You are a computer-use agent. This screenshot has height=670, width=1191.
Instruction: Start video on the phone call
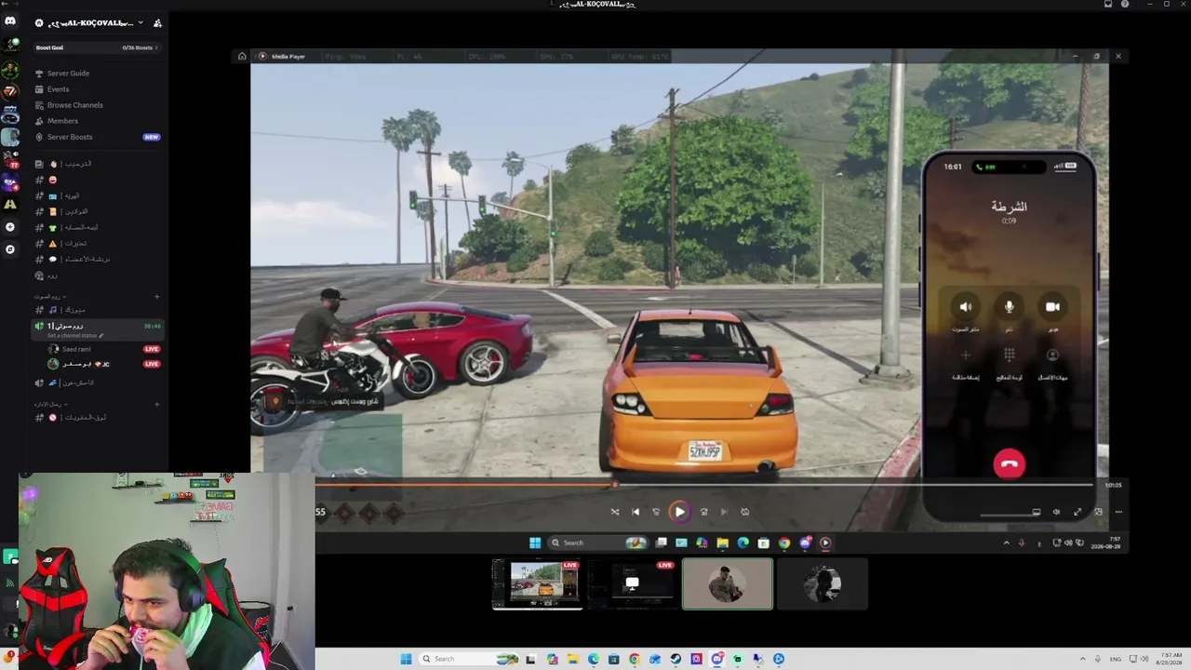point(1052,306)
